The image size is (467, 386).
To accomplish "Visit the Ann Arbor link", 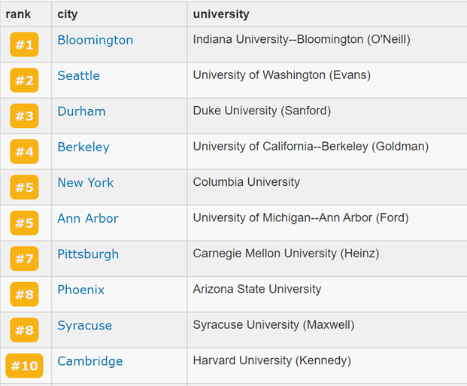I will tap(88, 218).
